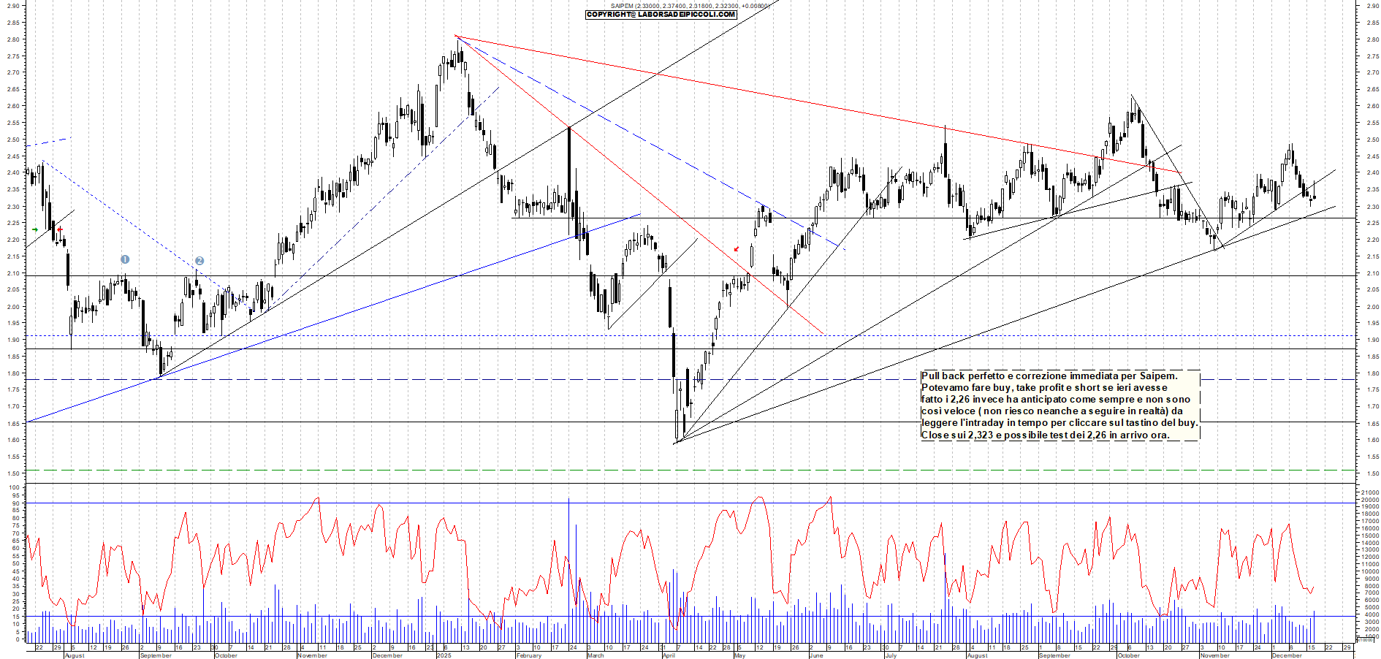Click the red left-pointing arrow near the August candles
Image resolution: width=1381 pixels, height=659 pixels.
60,229
